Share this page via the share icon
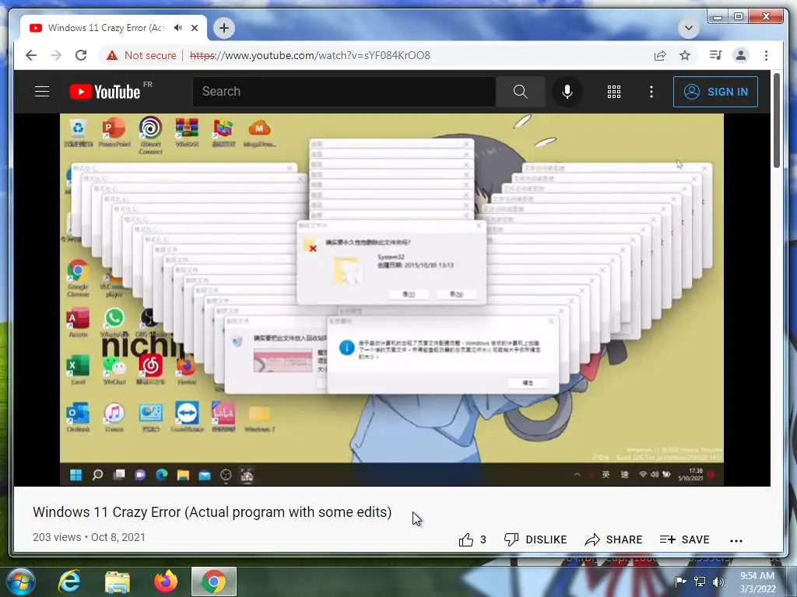 click(x=660, y=55)
